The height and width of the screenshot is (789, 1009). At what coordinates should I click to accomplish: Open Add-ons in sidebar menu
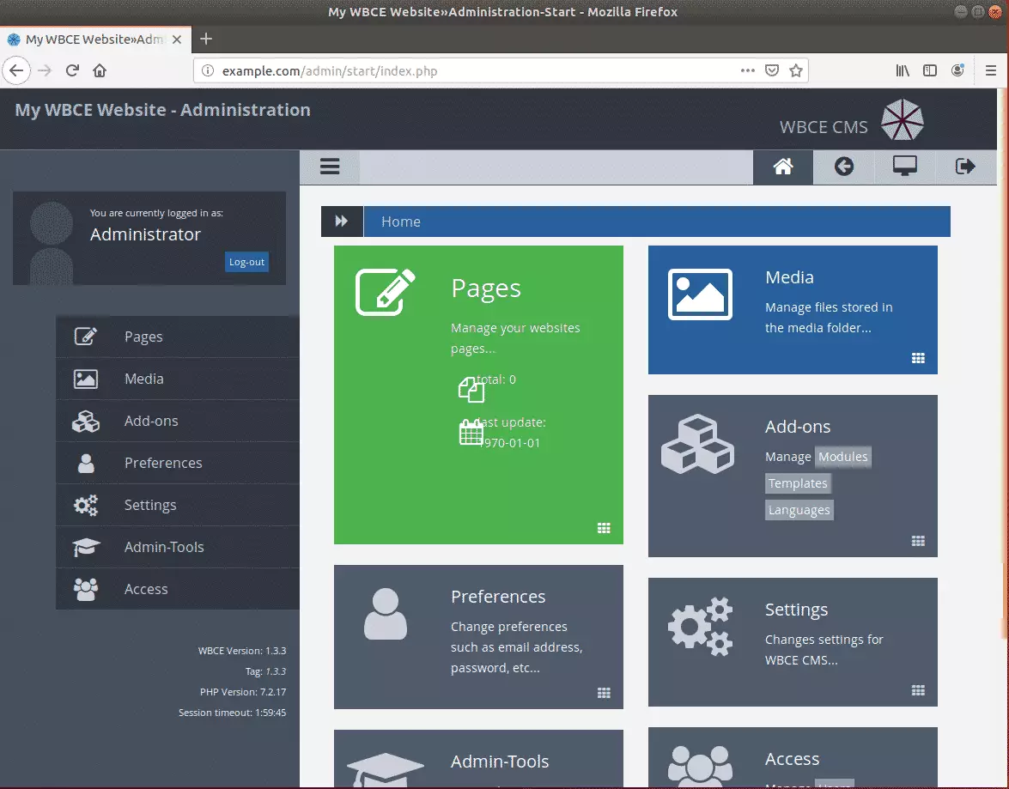(178, 421)
